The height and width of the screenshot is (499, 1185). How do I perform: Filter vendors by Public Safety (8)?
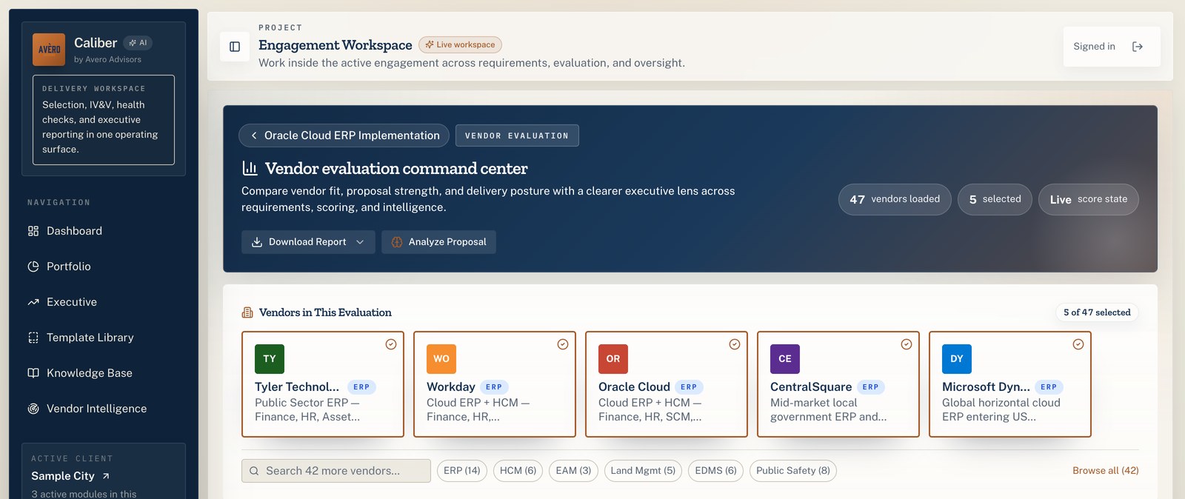793,471
